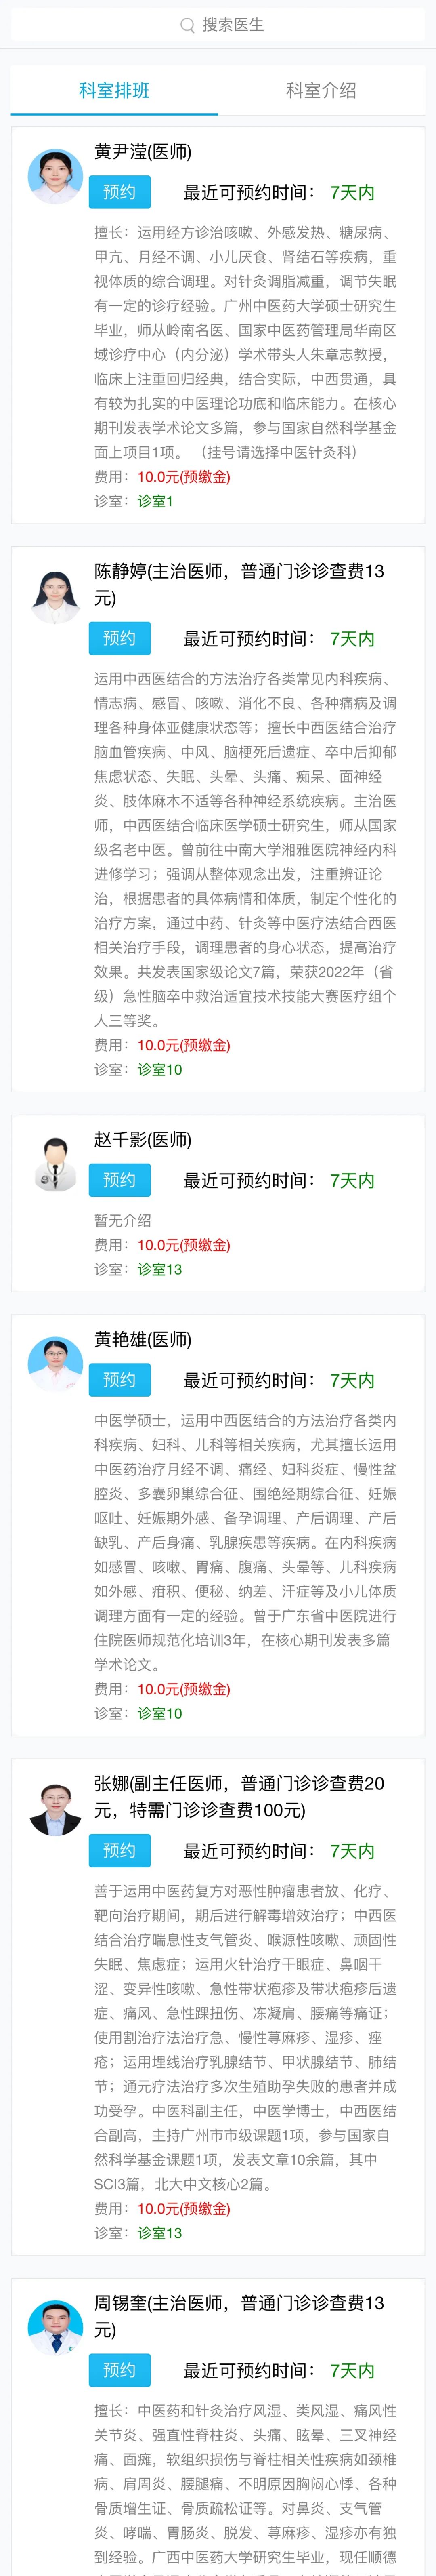Tap 张娜's profile picture
The width and height of the screenshot is (436, 2576).
55,1808
